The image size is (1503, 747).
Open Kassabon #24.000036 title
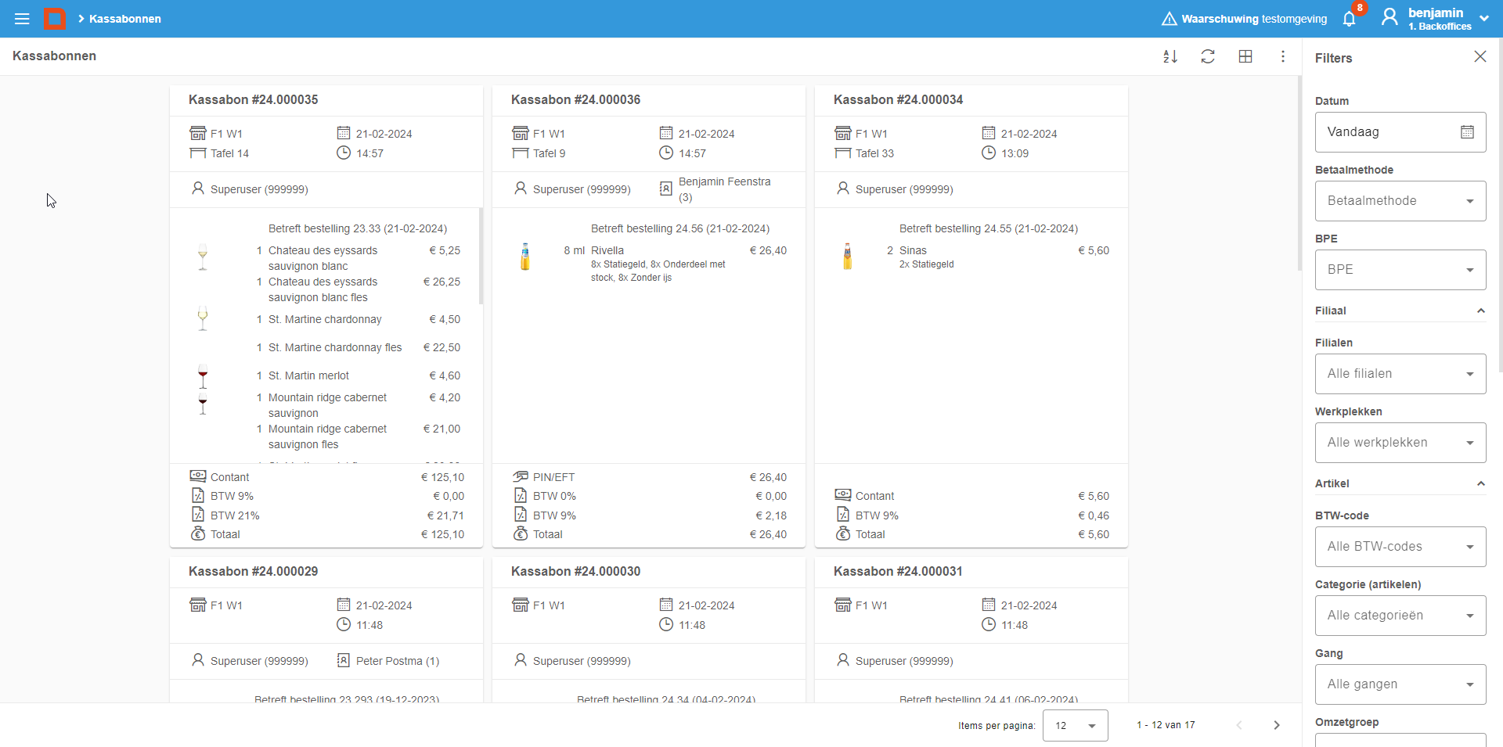tap(575, 100)
